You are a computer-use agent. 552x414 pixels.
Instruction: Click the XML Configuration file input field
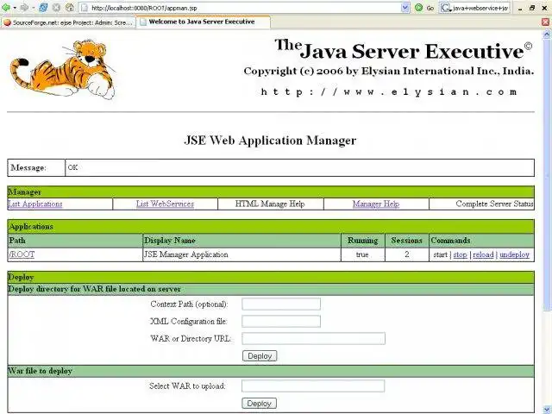click(x=281, y=321)
